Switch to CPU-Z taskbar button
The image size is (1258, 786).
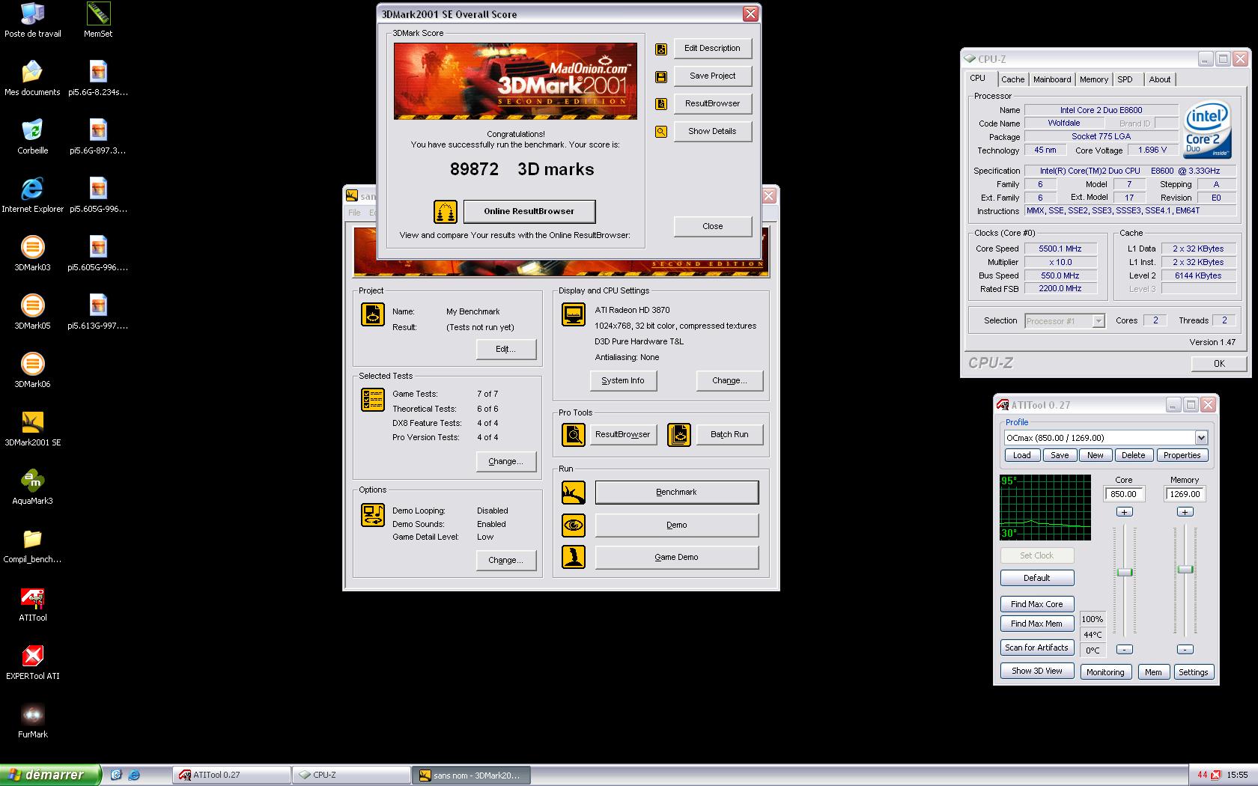click(351, 776)
